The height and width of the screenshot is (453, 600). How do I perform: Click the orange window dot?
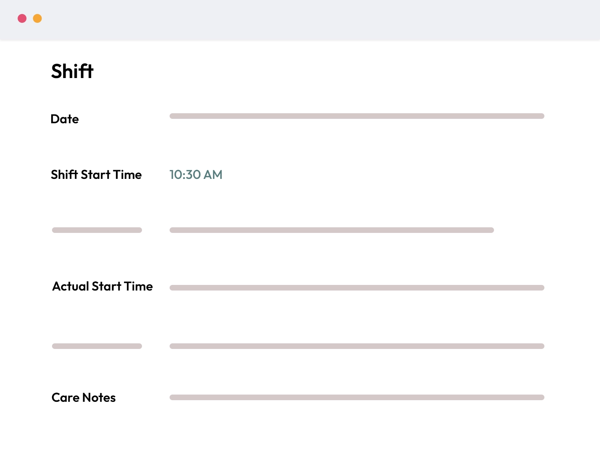pos(37,18)
